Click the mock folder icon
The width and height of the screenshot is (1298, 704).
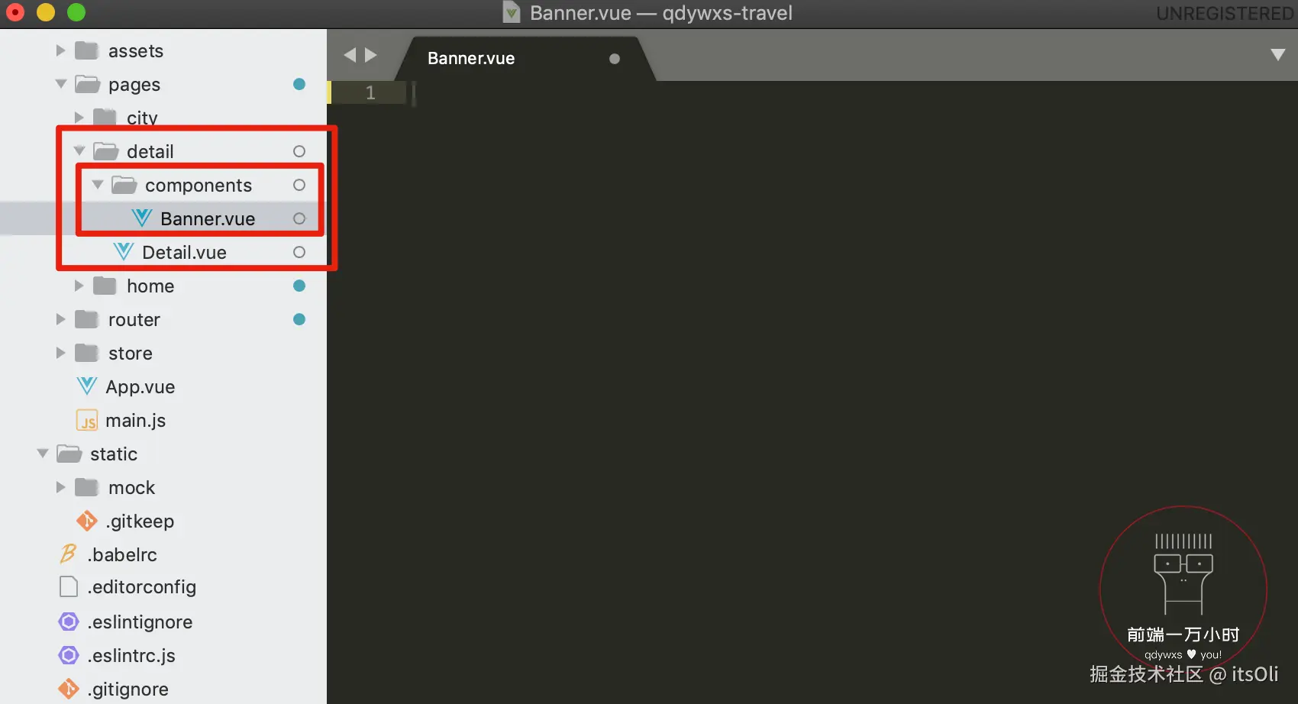coord(86,487)
